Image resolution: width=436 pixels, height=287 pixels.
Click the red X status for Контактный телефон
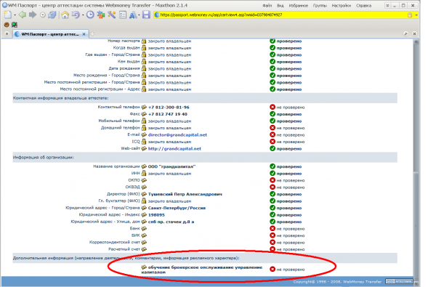coord(272,107)
